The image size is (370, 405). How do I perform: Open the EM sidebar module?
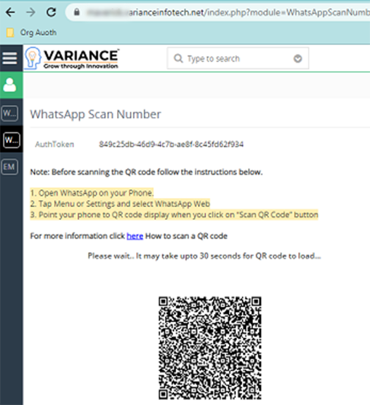10,167
